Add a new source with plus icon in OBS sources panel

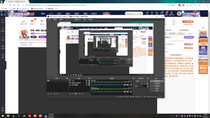pos(70,94)
